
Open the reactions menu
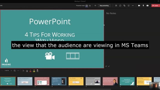(124, 5)
